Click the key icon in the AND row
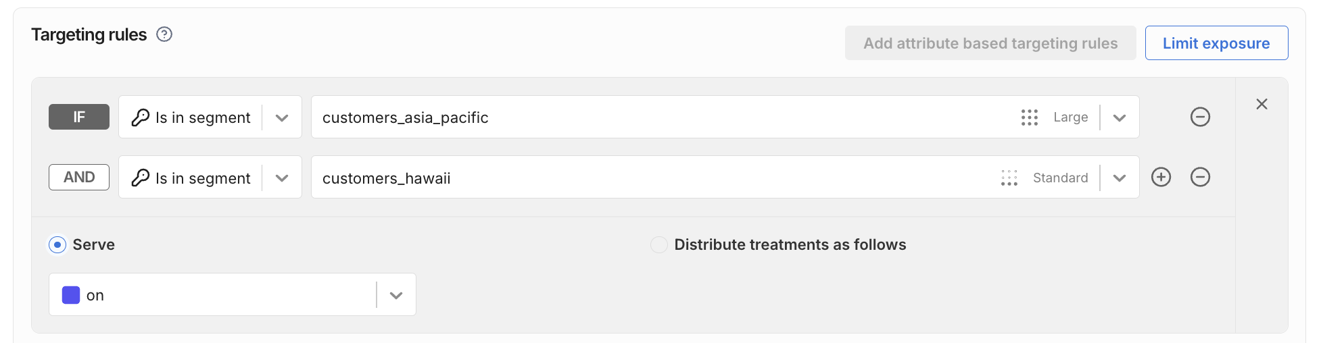This screenshot has width=1321, height=343. [140, 178]
